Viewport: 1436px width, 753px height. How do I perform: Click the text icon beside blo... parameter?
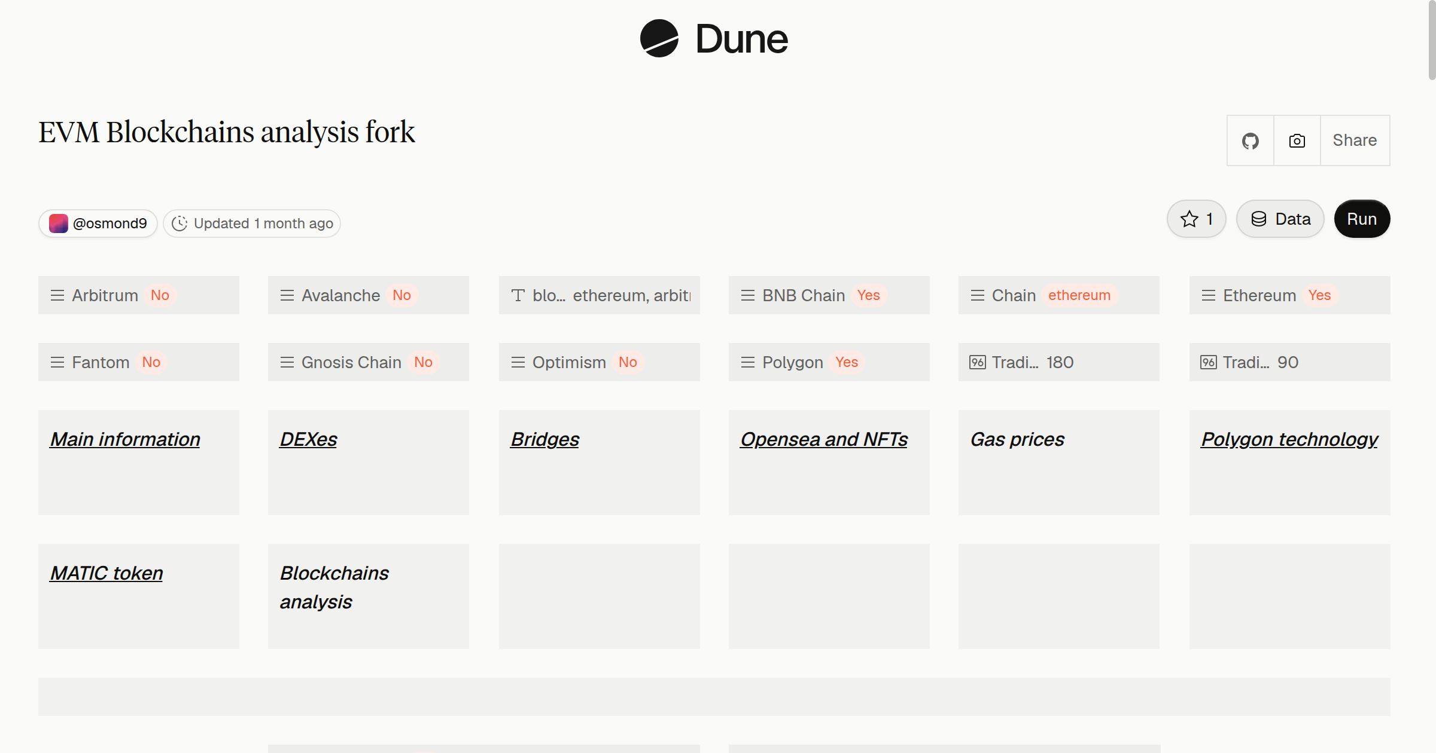(x=518, y=295)
